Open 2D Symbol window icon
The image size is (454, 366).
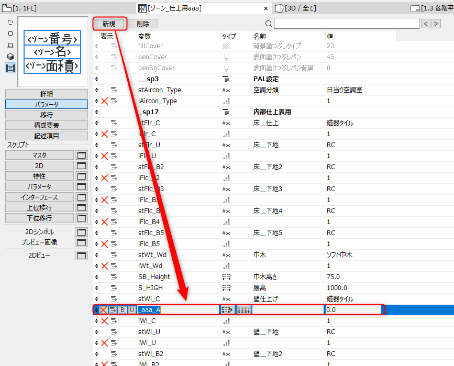point(81,232)
